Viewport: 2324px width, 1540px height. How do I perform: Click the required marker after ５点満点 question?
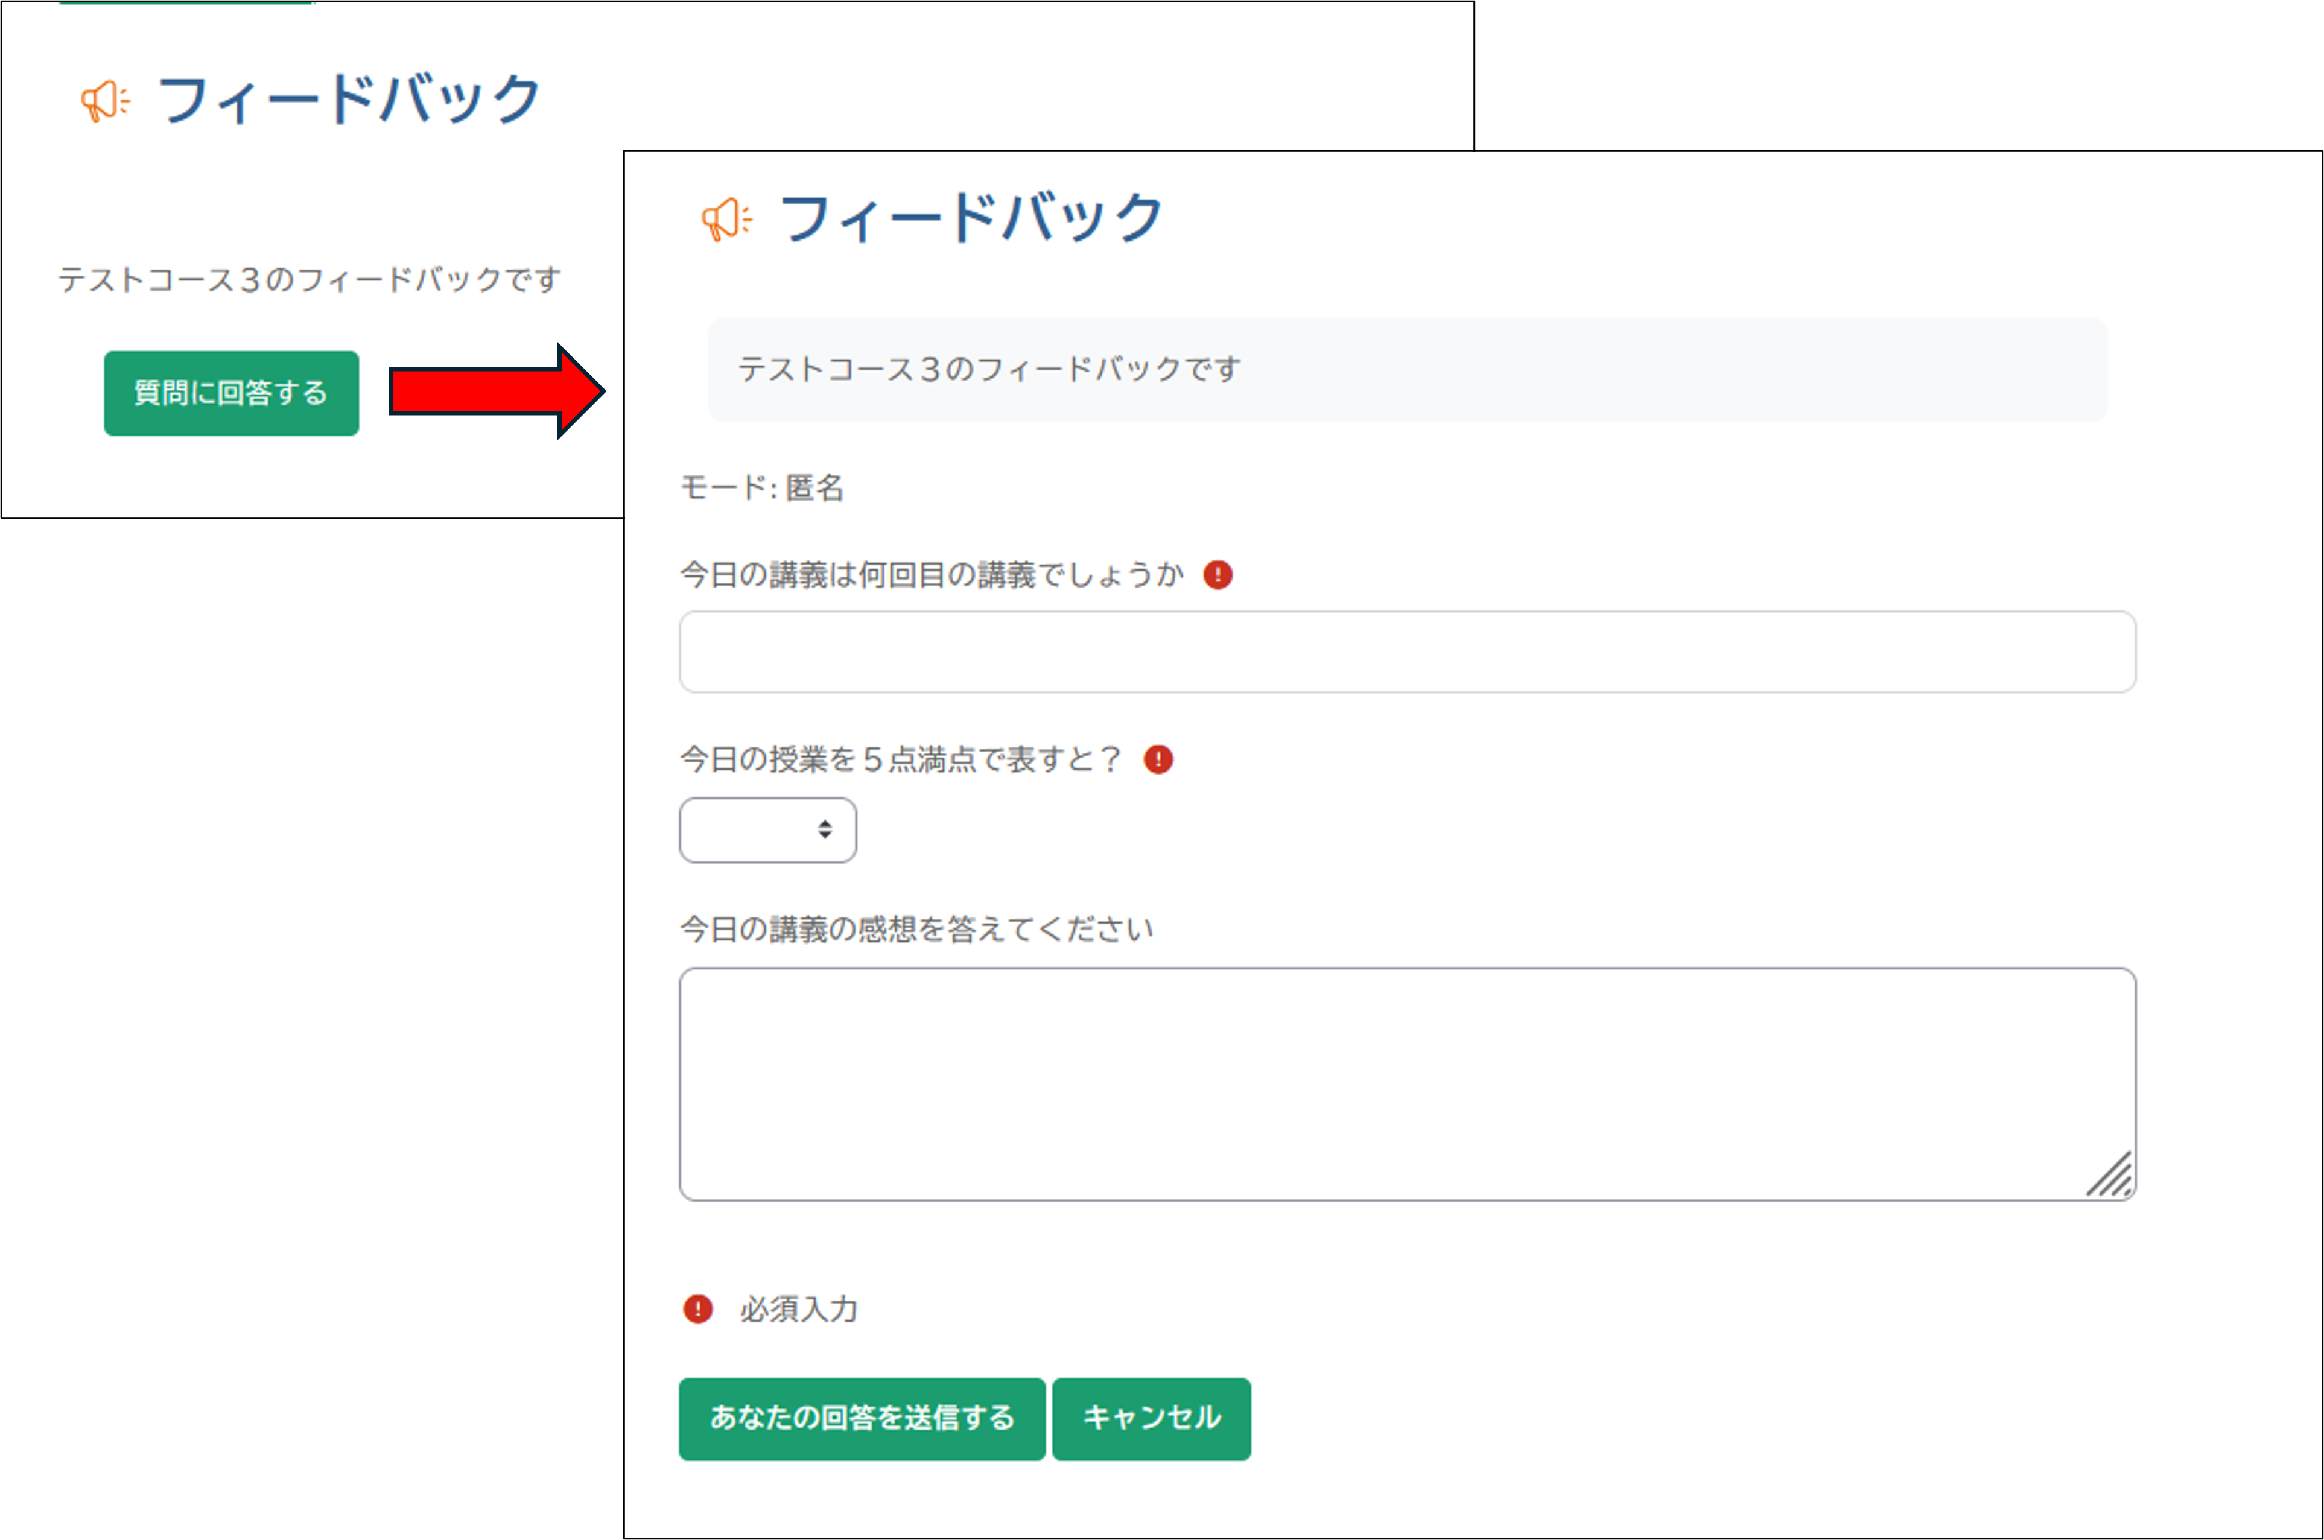[1159, 759]
